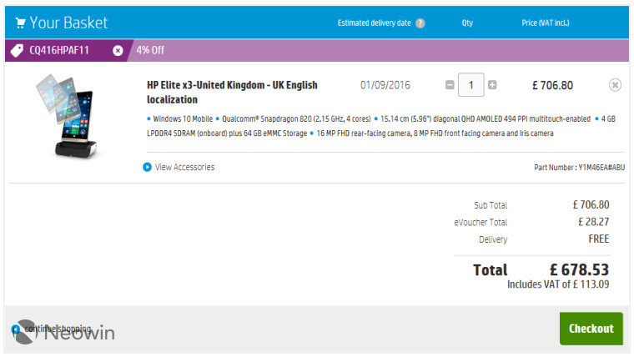
Task: Click the Windows 10 Mobile spec text
Action: point(183,119)
